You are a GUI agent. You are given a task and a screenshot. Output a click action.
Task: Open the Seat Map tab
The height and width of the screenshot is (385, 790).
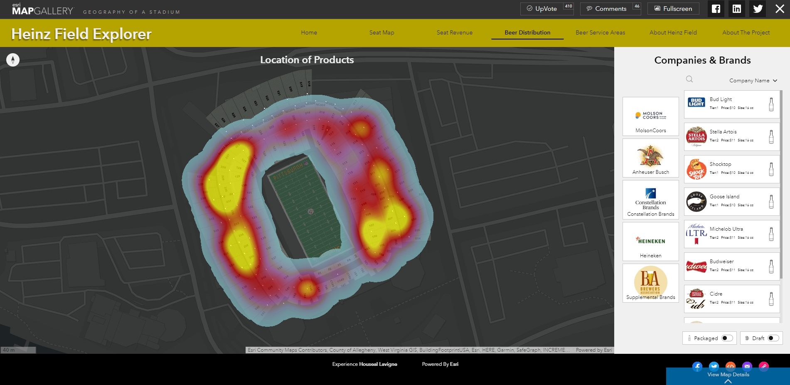click(x=381, y=32)
